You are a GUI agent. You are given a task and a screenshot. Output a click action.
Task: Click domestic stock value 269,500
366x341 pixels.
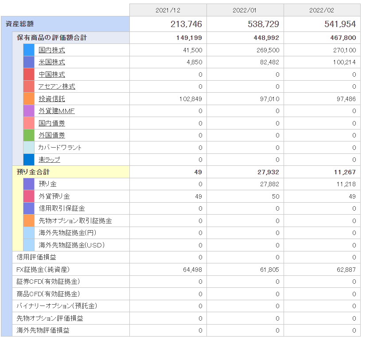[x=268, y=50]
